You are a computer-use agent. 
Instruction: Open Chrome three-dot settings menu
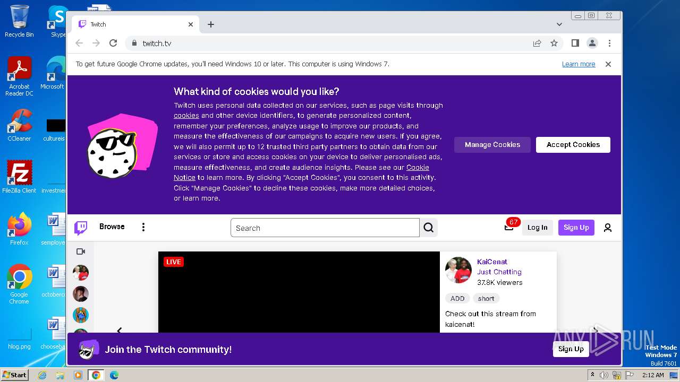click(609, 43)
